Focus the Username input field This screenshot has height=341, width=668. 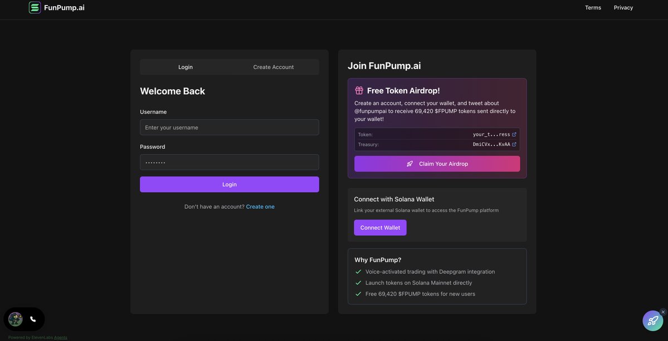coord(229,128)
